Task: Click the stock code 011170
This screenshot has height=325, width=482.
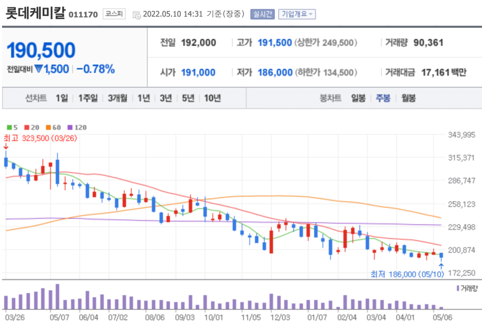Action: 83,15
